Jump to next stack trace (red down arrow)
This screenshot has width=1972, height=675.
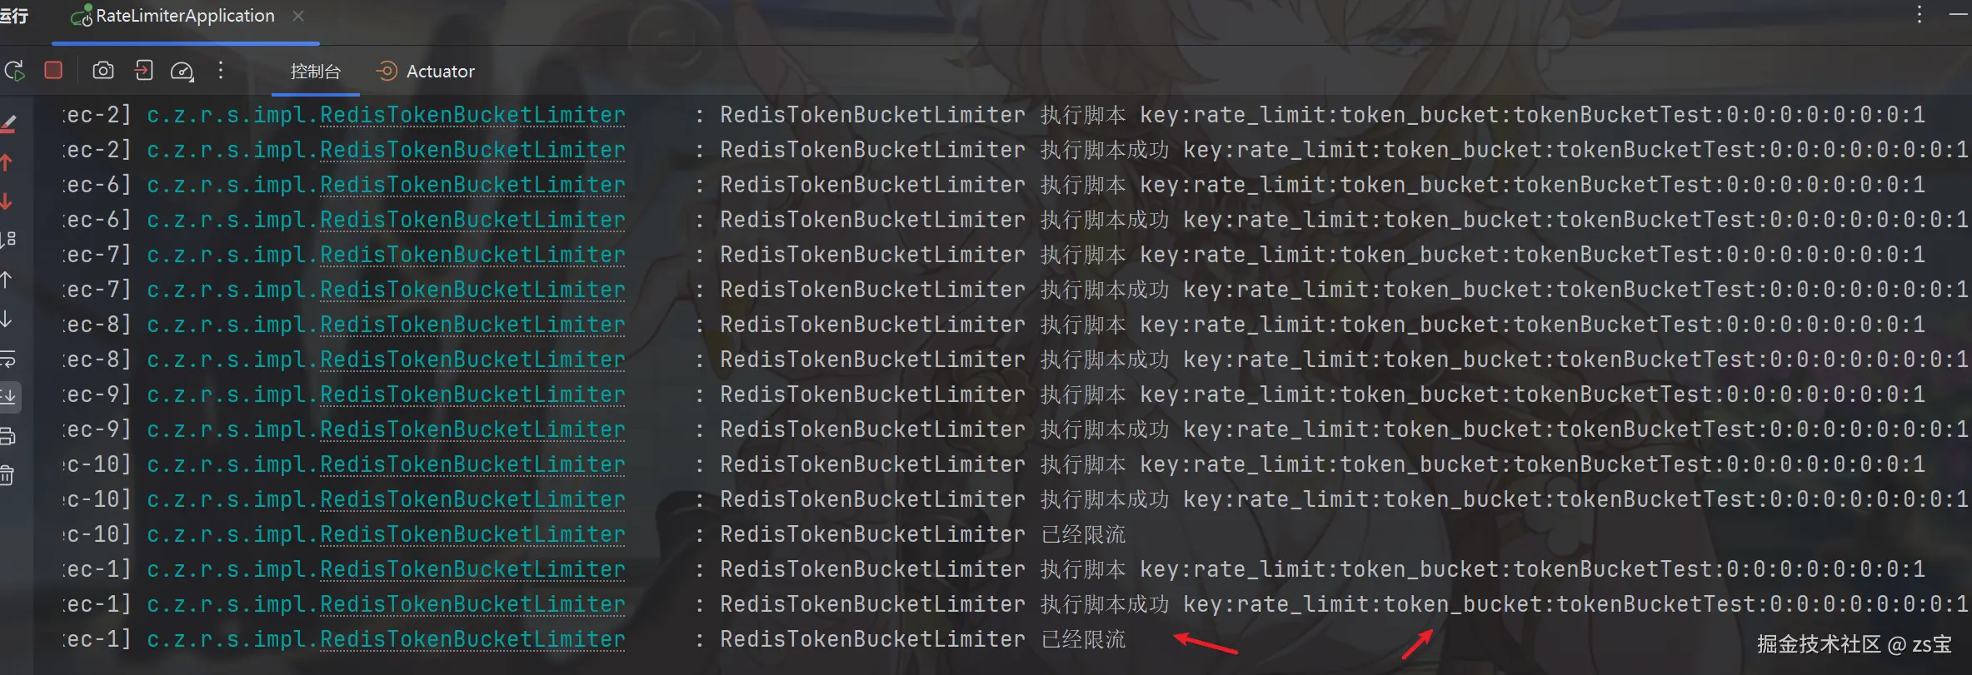6,201
